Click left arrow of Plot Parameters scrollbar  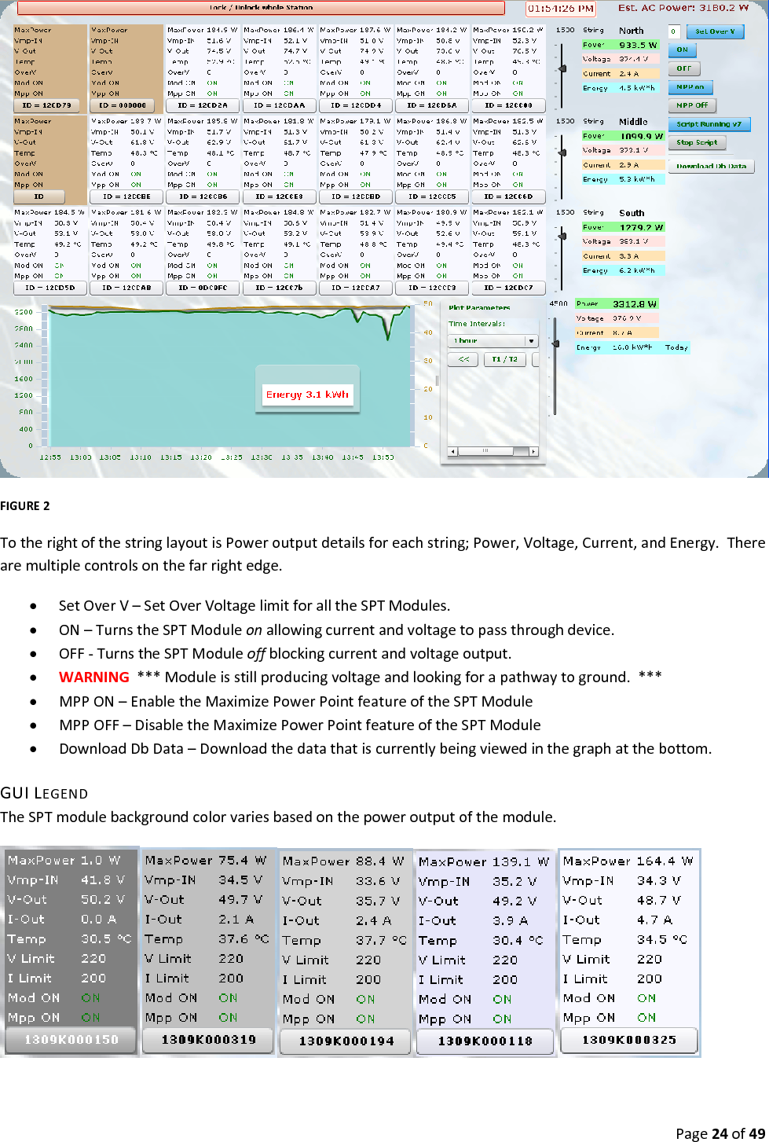point(452,451)
